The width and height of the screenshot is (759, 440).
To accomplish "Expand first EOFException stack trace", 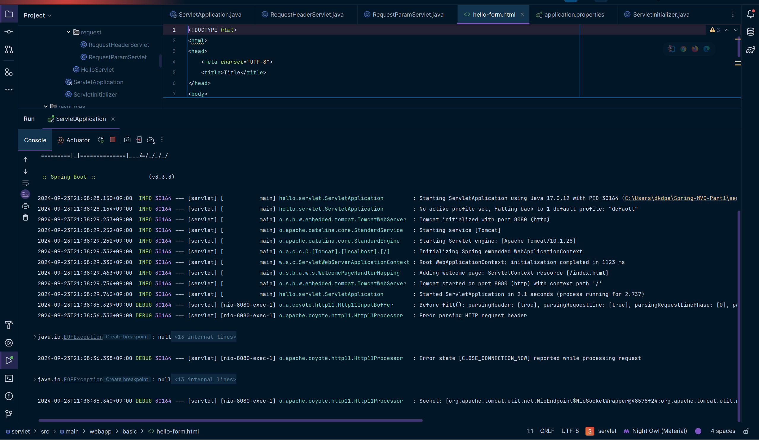I will point(35,337).
